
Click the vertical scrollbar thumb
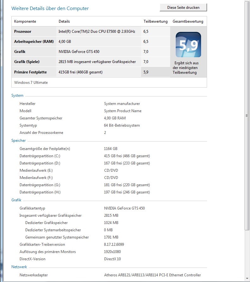point(247,115)
